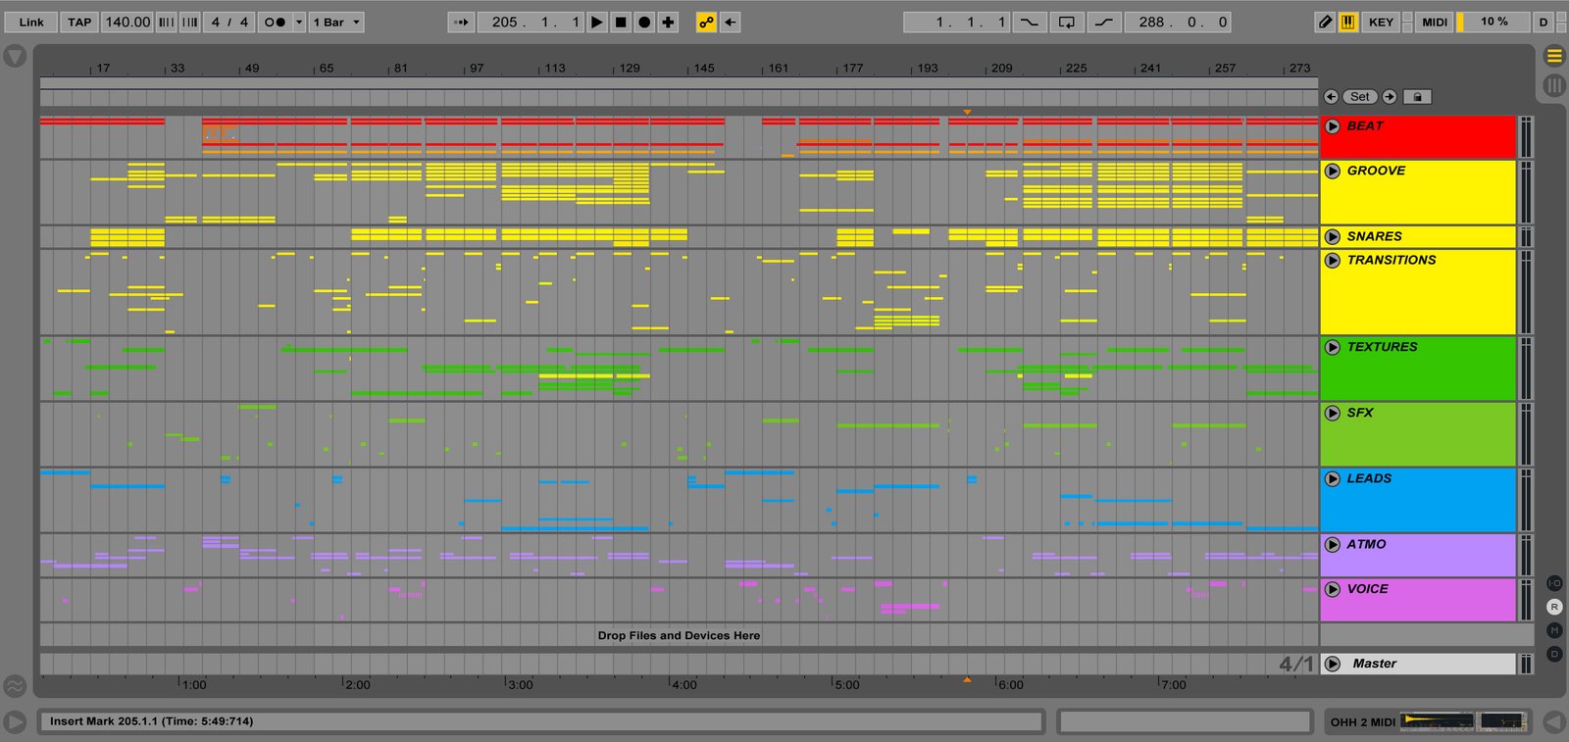The height and width of the screenshot is (742, 1569).
Task: Enable KEY map mode
Action: pos(1381,22)
